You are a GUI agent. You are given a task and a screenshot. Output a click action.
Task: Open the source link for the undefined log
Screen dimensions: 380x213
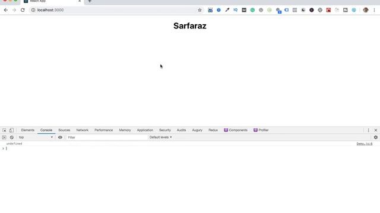pyautogui.click(x=364, y=144)
